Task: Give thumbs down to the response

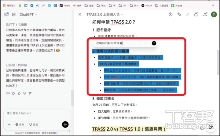Action: [24, 93]
